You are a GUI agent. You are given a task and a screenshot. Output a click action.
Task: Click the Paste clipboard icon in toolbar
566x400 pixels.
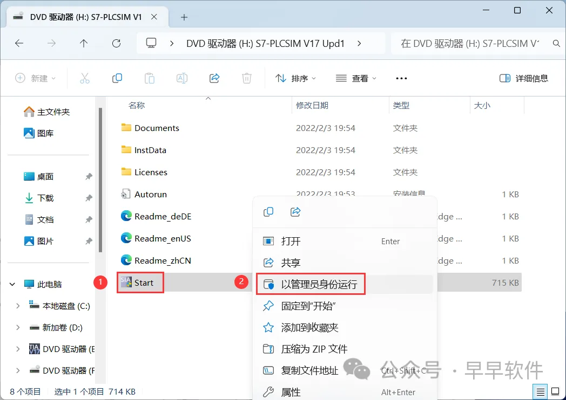[150, 78]
